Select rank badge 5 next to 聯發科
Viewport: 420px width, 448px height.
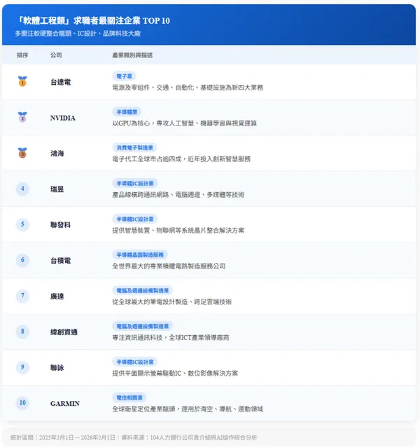(22, 224)
